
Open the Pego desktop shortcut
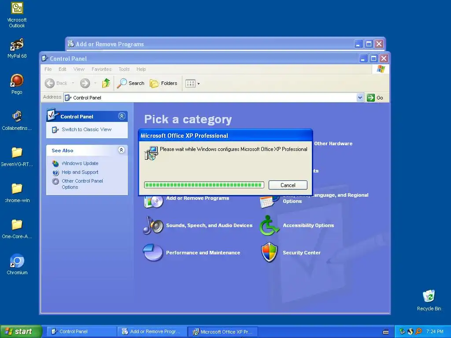tap(17, 84)
